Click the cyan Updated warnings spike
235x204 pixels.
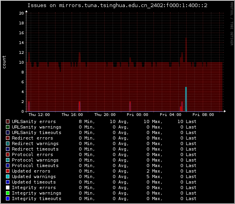pyautogui.click(x=186, y=99)
